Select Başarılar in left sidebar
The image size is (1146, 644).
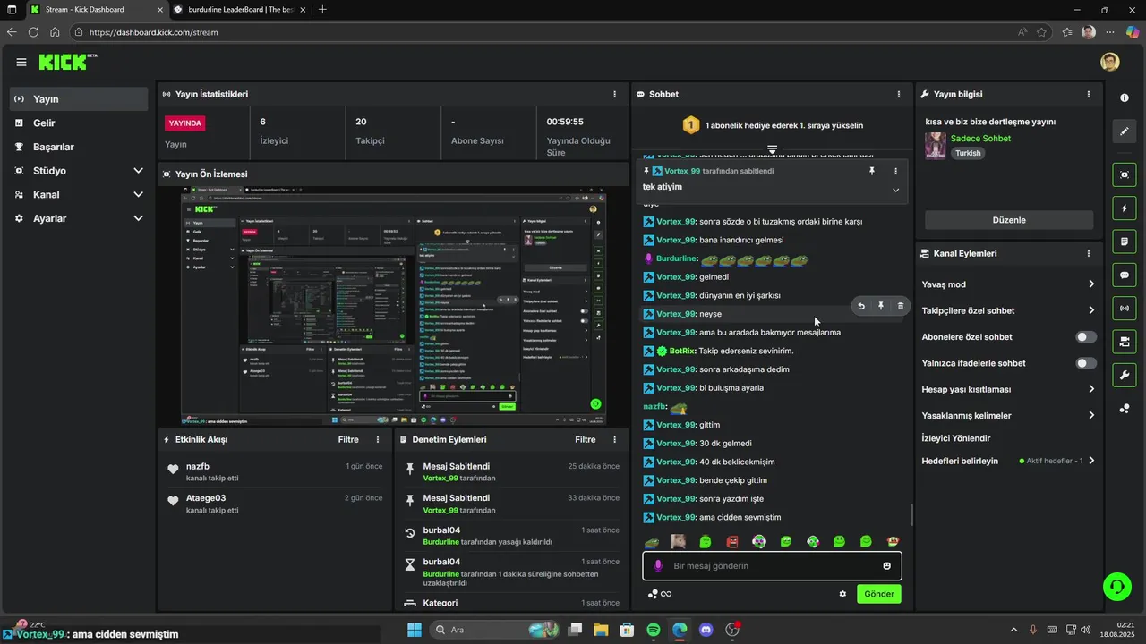(x=79, y=147)
